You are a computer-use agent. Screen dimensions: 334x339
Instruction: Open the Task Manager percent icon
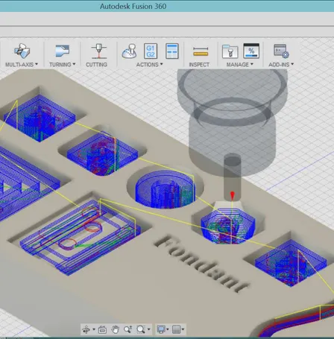pyautogui.click(x=251, y=51)
